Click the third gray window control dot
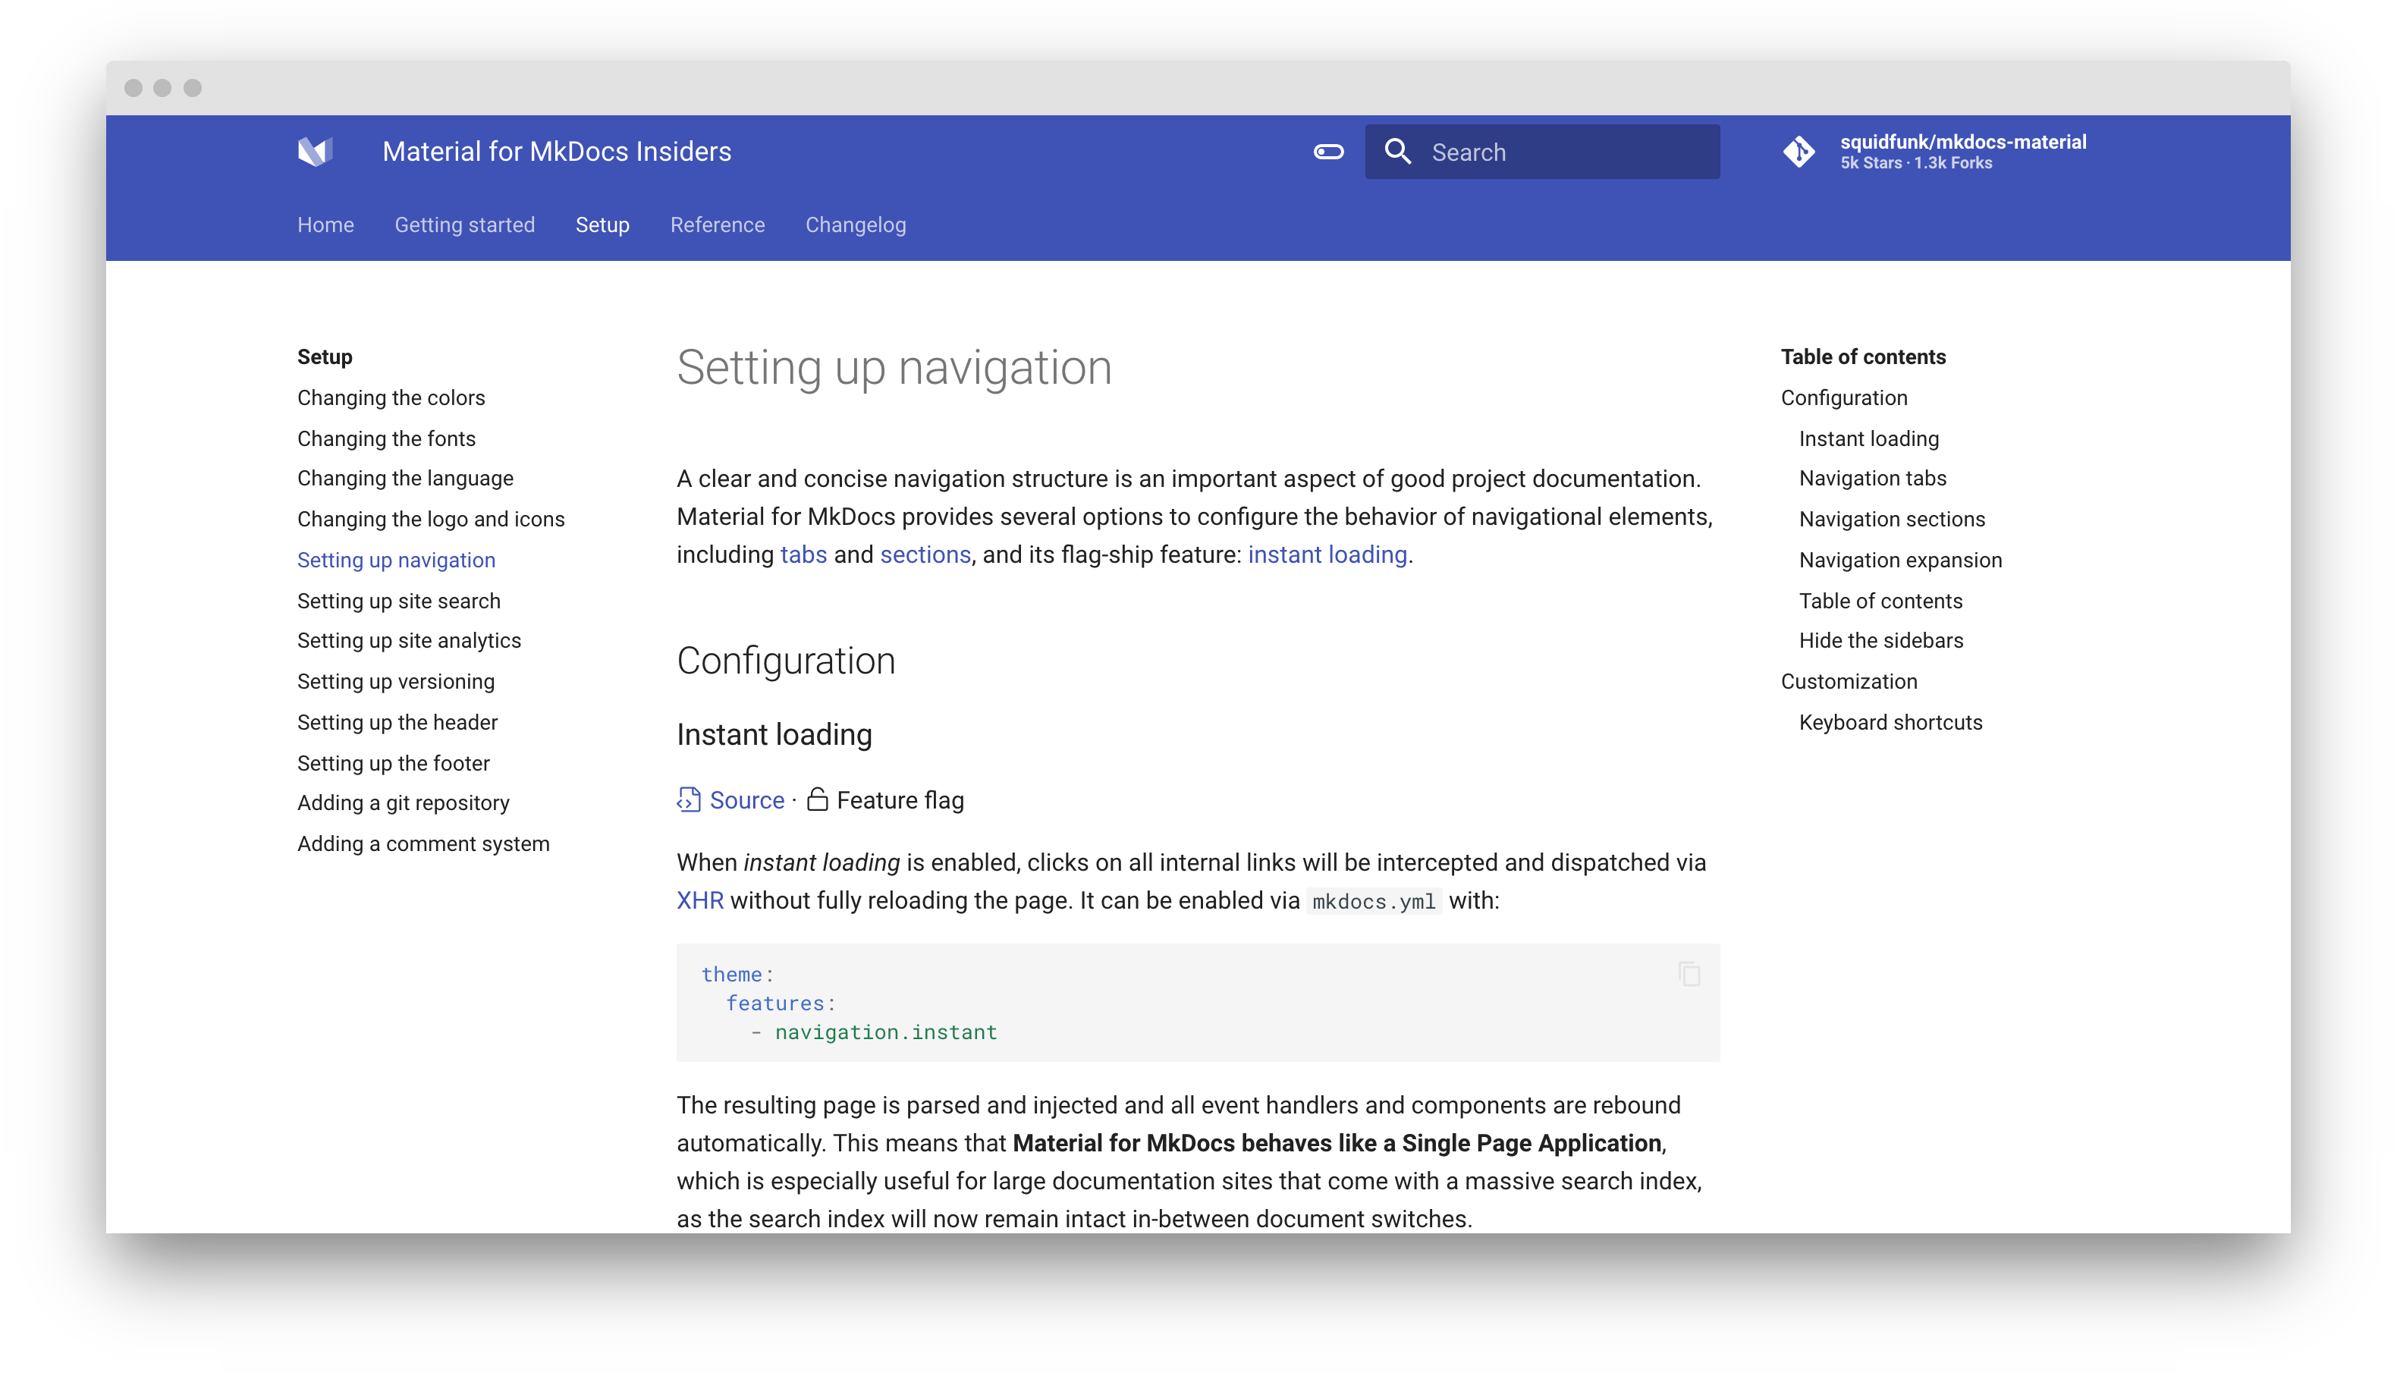This screenshot has height=1385, width=2397. click(x=192, y=89)
